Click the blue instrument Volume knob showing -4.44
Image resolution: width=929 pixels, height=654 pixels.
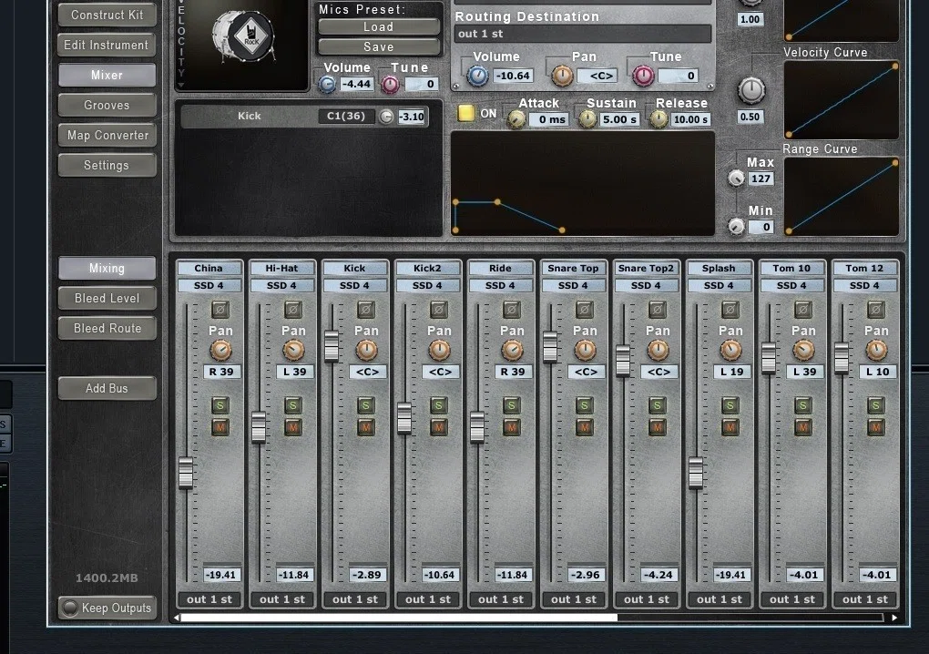(x=328, y=85)
